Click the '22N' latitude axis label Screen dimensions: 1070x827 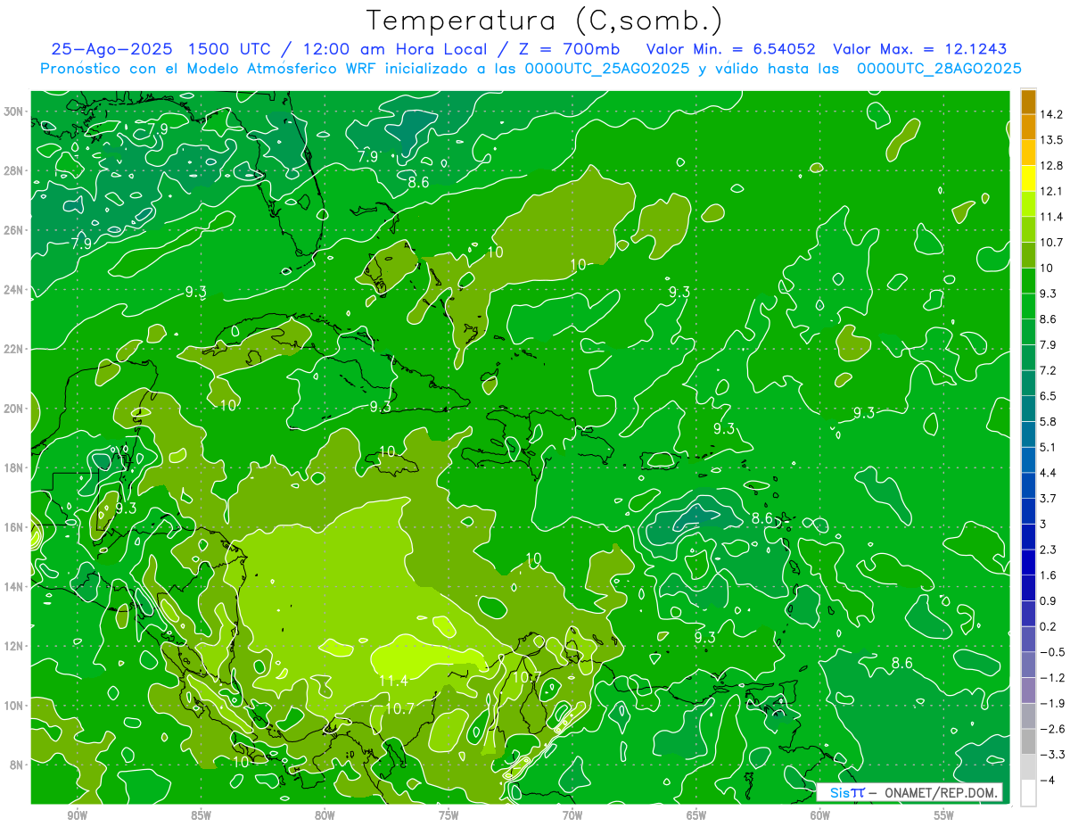click(x=13, y=349)
